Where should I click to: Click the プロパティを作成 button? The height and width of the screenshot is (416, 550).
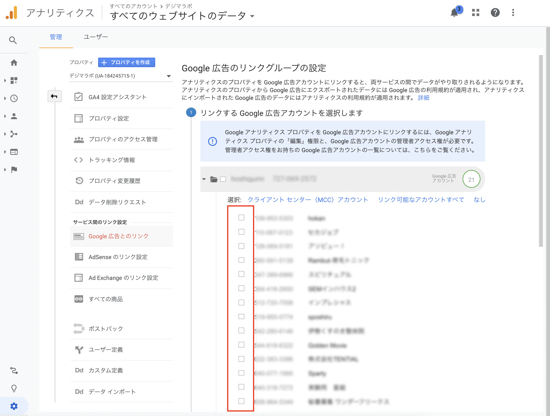[x=126, y=62]
